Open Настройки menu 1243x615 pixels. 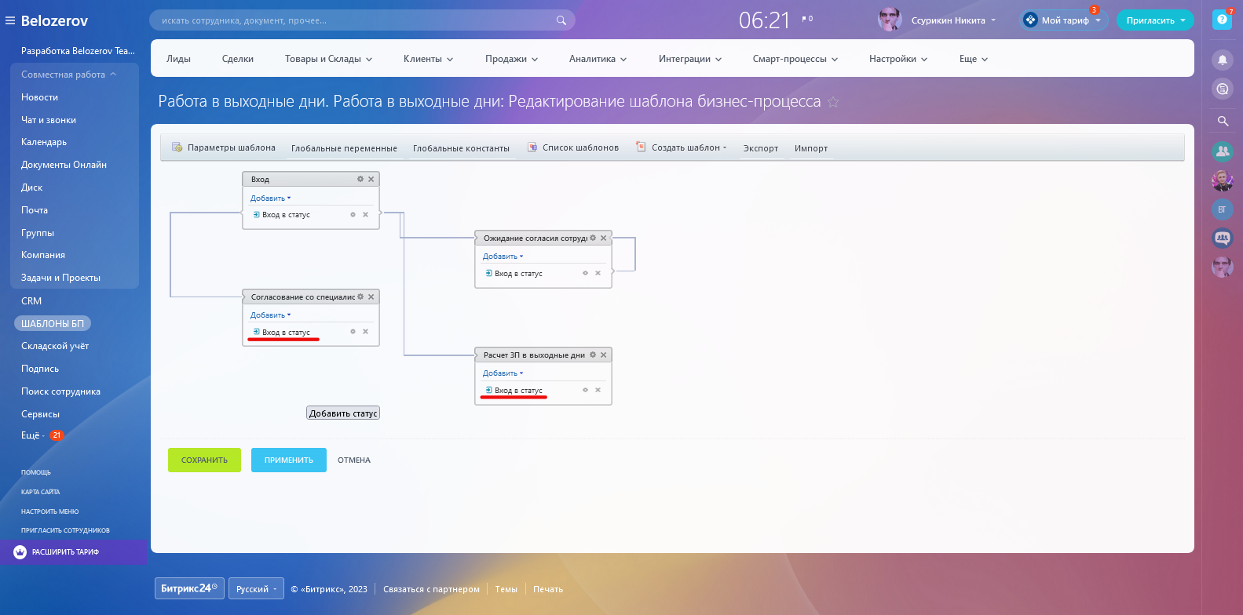click(898, 59)
